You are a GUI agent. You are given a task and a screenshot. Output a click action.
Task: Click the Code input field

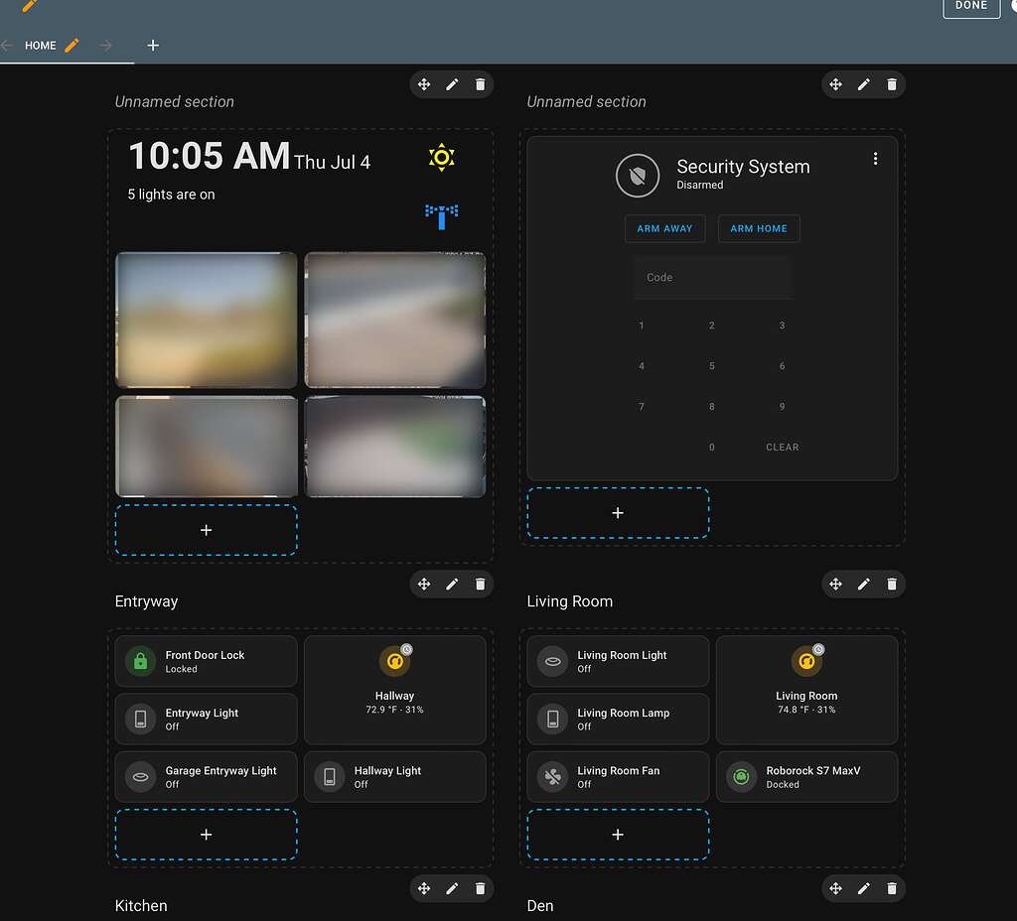712,278
